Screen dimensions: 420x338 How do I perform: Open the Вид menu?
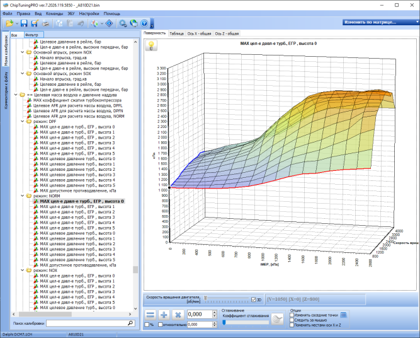point(38,13)
